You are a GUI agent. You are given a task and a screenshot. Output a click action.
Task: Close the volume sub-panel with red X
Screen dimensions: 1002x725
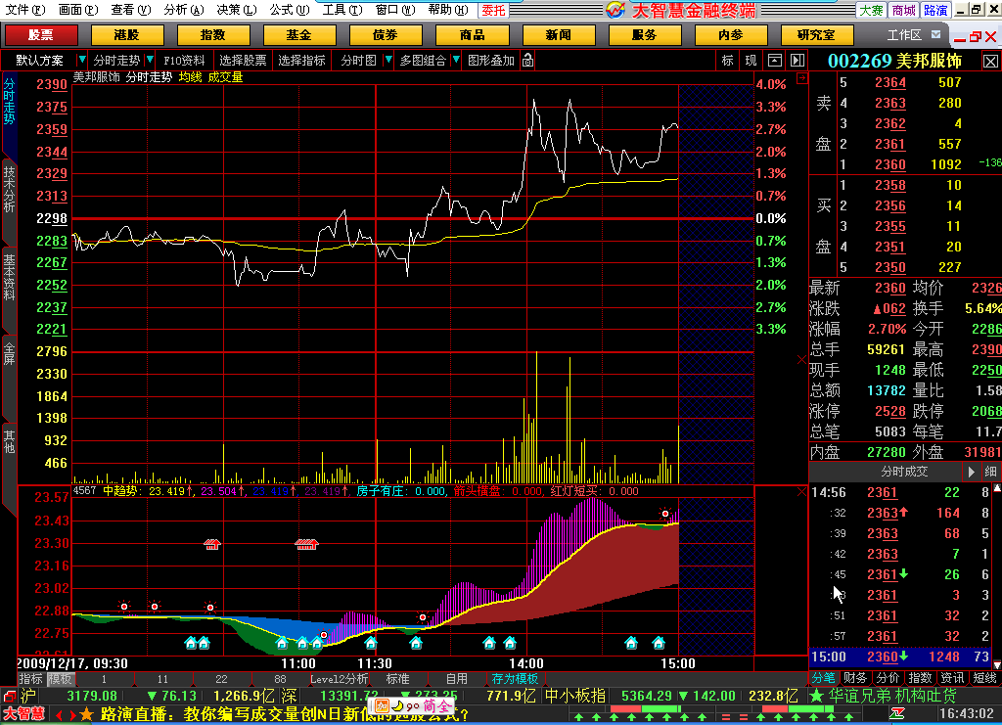click(x=802, y=360)
